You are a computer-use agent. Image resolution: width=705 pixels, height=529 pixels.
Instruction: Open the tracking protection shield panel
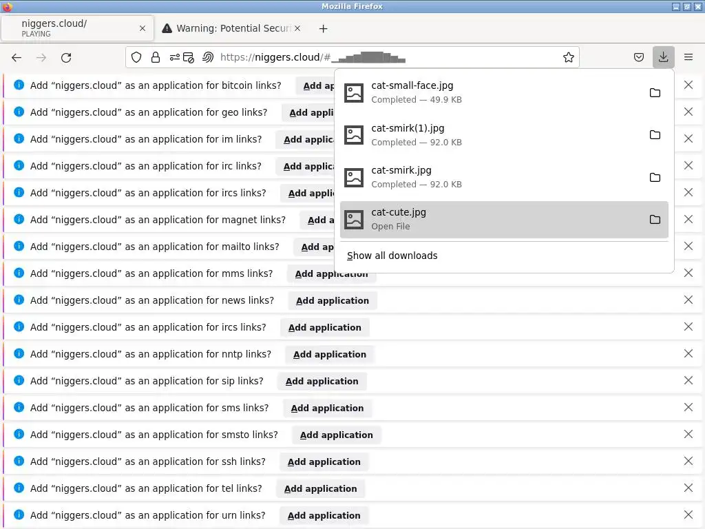click(x=136, y=57)
